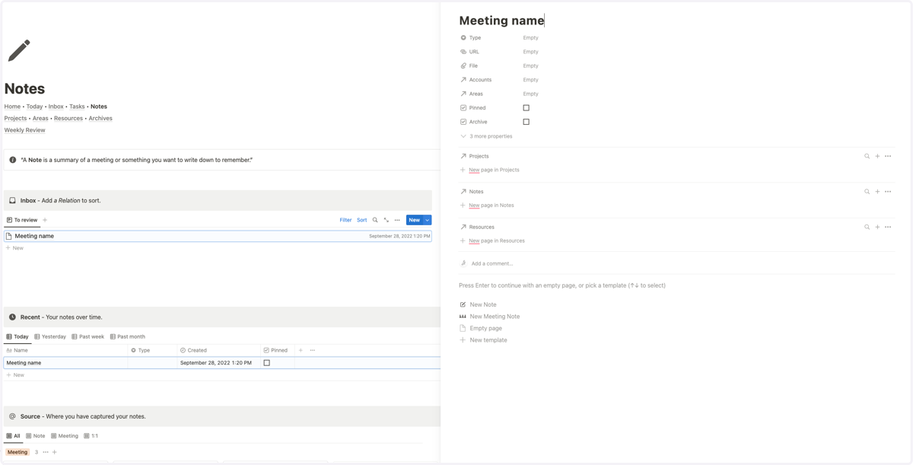Open the Weekly Review link
This screenshot has width=913, height=465.
click(24, 130)
